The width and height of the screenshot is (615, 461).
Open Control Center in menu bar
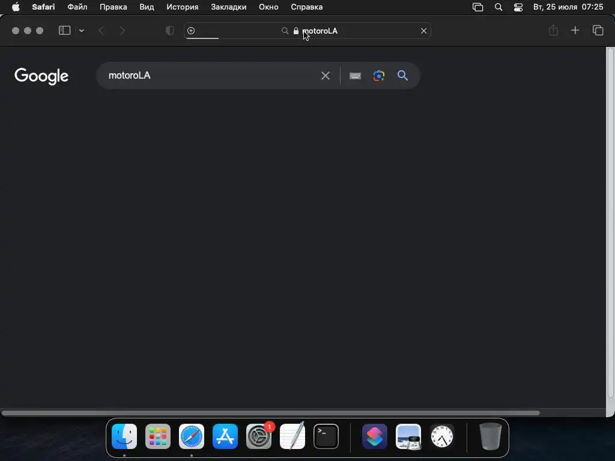(x=518, y=7)
